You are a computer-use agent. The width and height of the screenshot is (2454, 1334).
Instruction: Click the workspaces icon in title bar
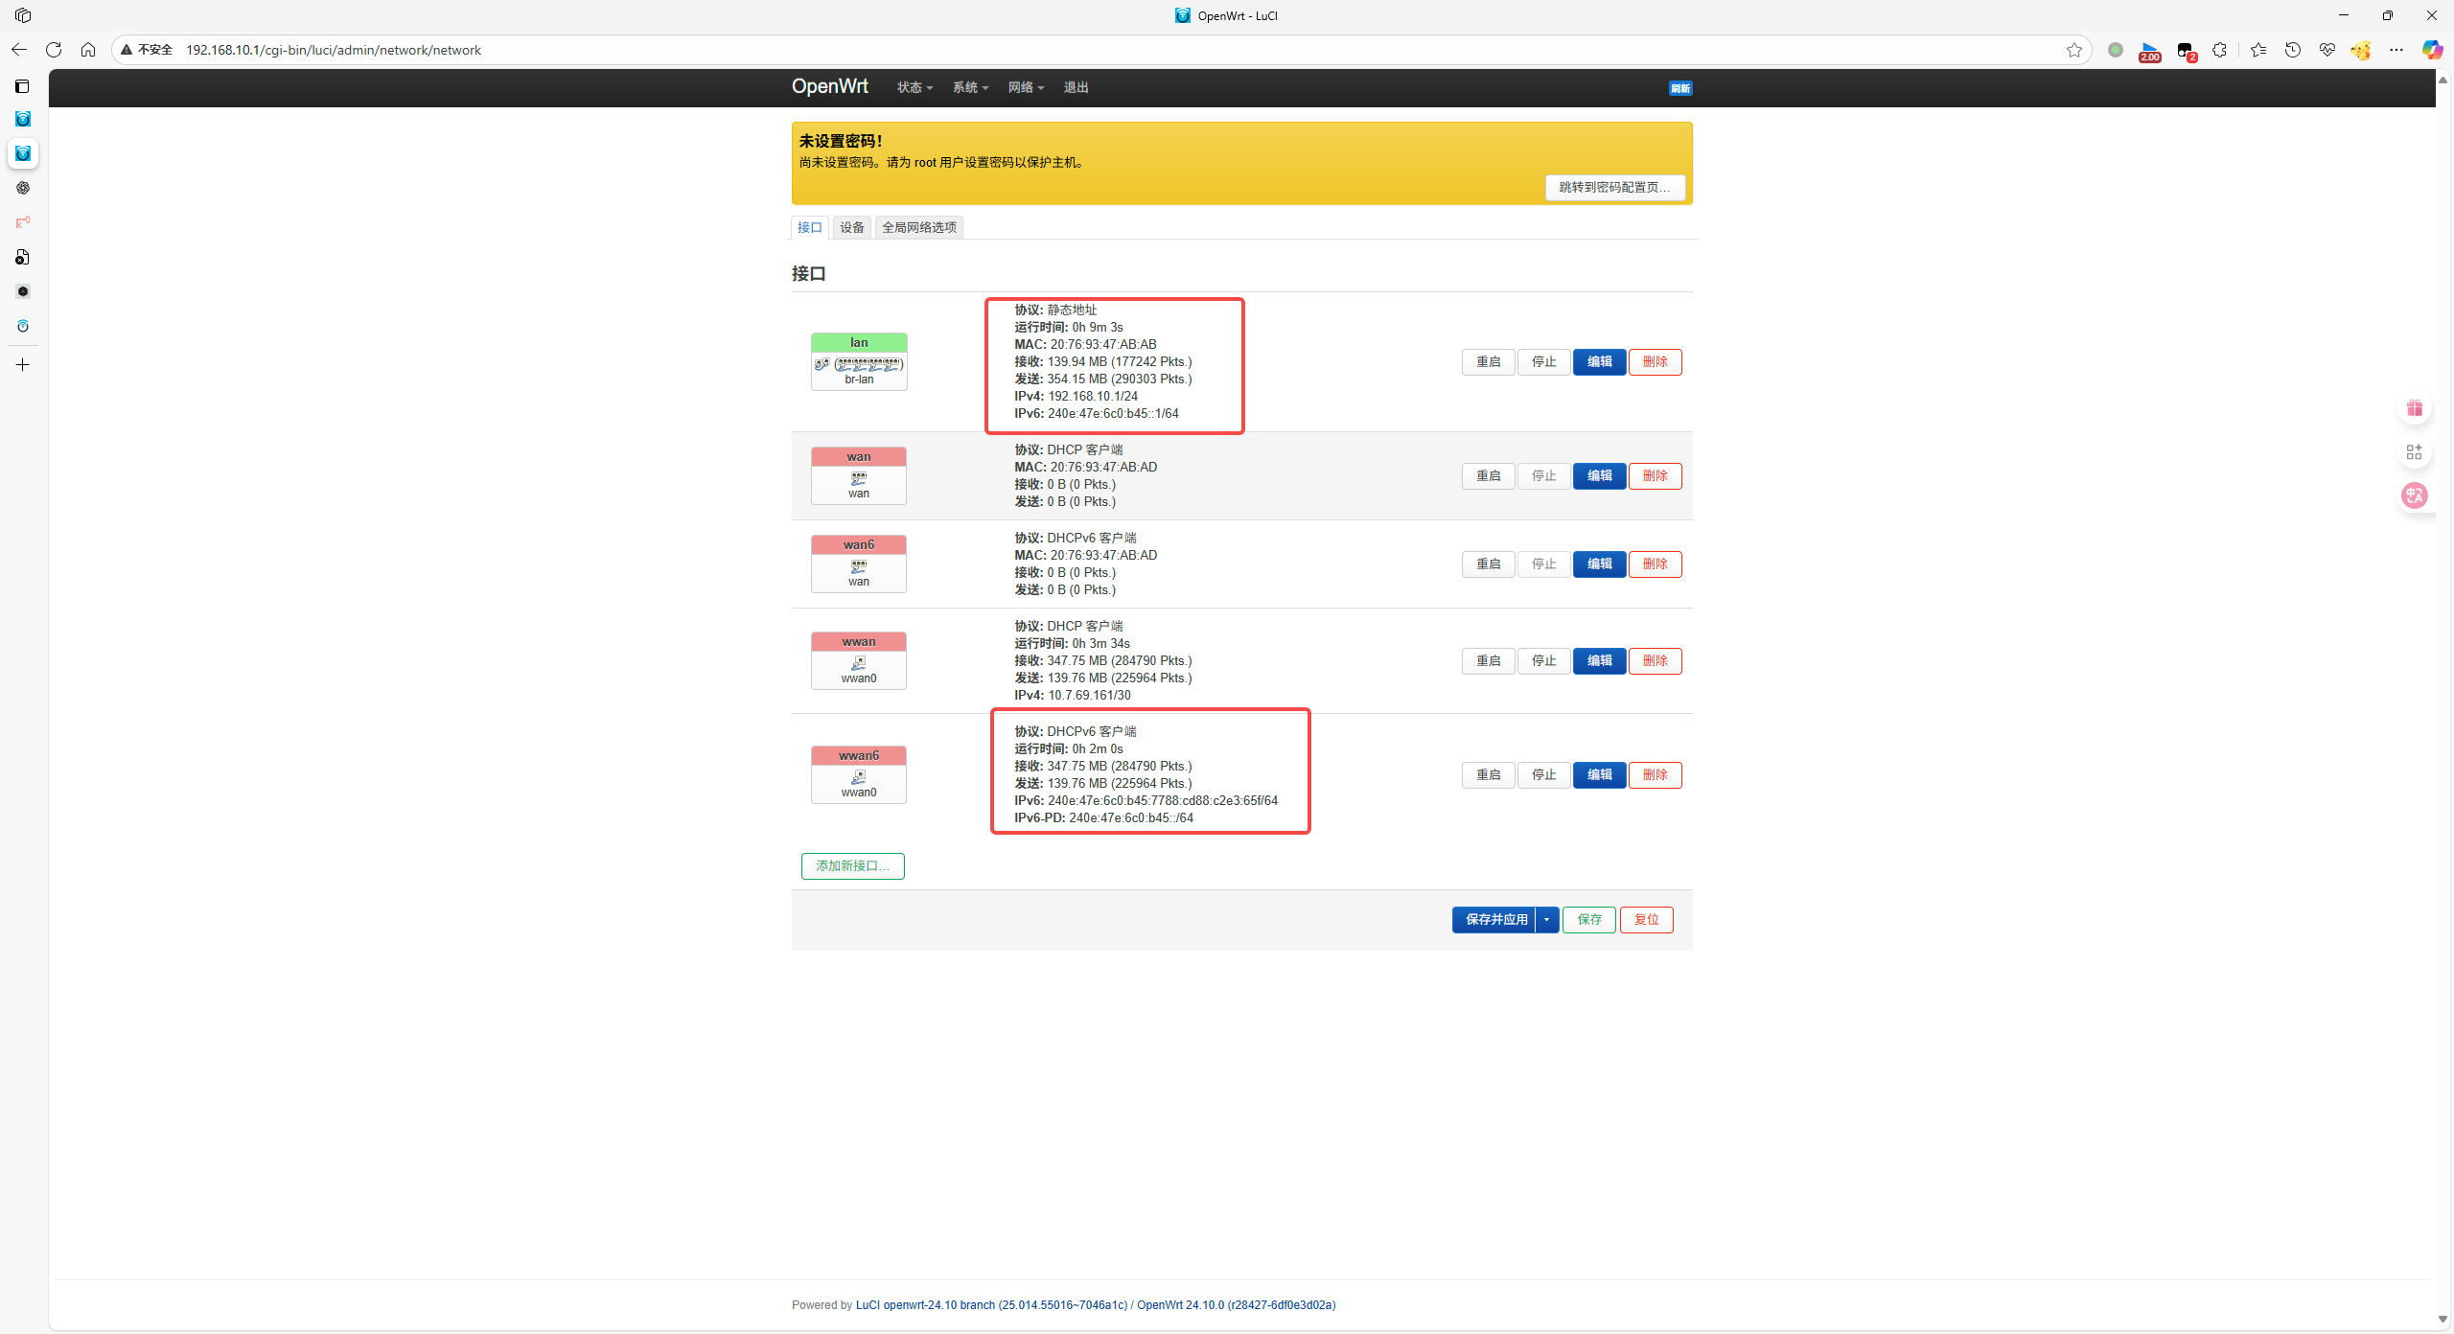pos(23,15)
